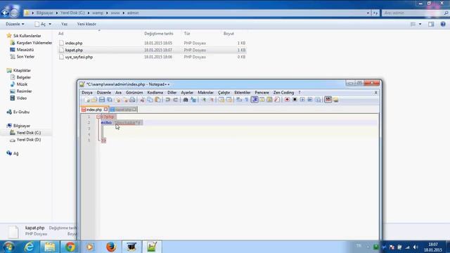Viewport: 450px width, 253px height.
Task: Switch to the index.php editor tab
Action: coord(94,110)
